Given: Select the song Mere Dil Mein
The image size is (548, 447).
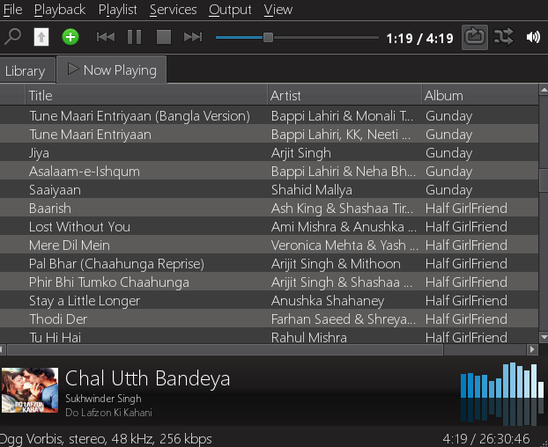Looking at the screenshot, I should click(269, 245).
